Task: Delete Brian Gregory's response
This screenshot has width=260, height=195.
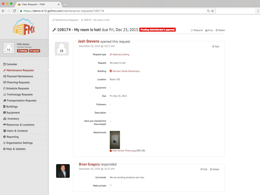Action: pos(214,169)
